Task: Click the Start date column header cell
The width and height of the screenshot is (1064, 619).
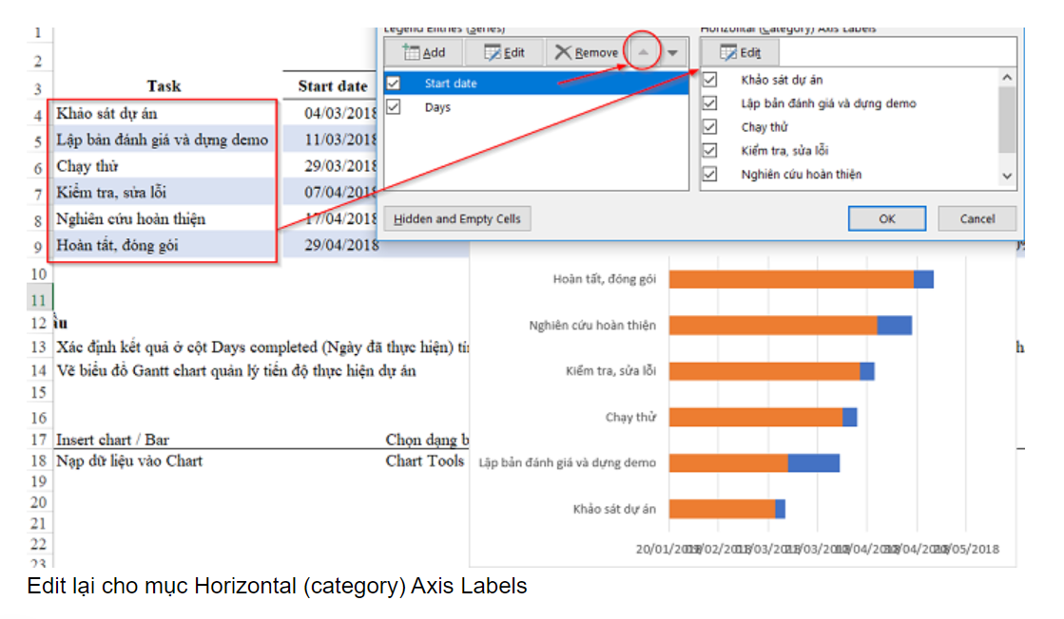Action: (331, 86)
